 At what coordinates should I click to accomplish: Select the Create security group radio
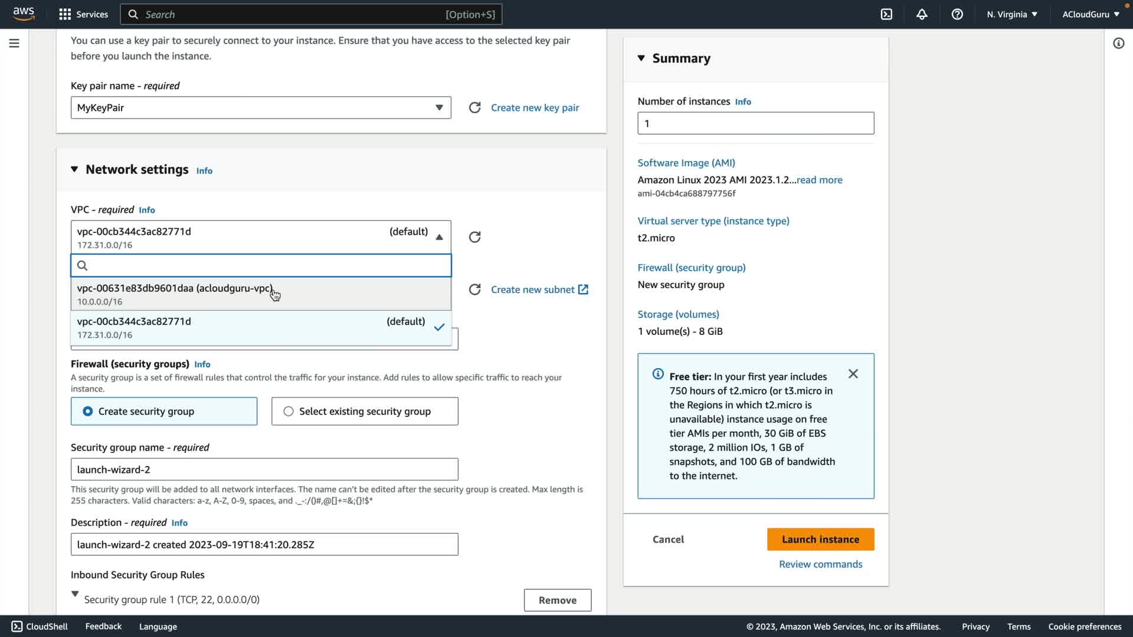88,411
